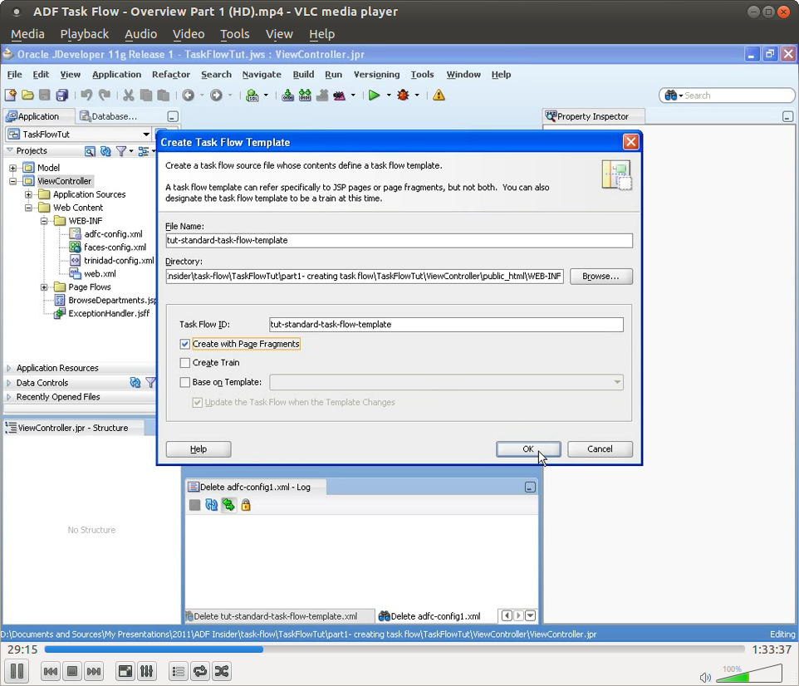Toggle shuffle playback in VLC

223,671
